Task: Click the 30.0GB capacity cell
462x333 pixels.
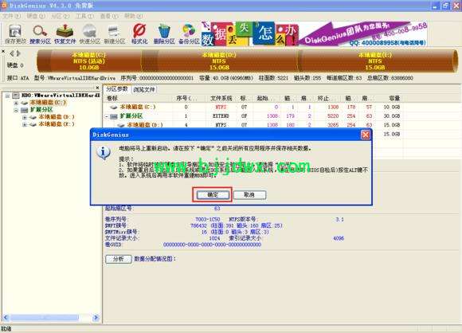Action: click(392, 116)
